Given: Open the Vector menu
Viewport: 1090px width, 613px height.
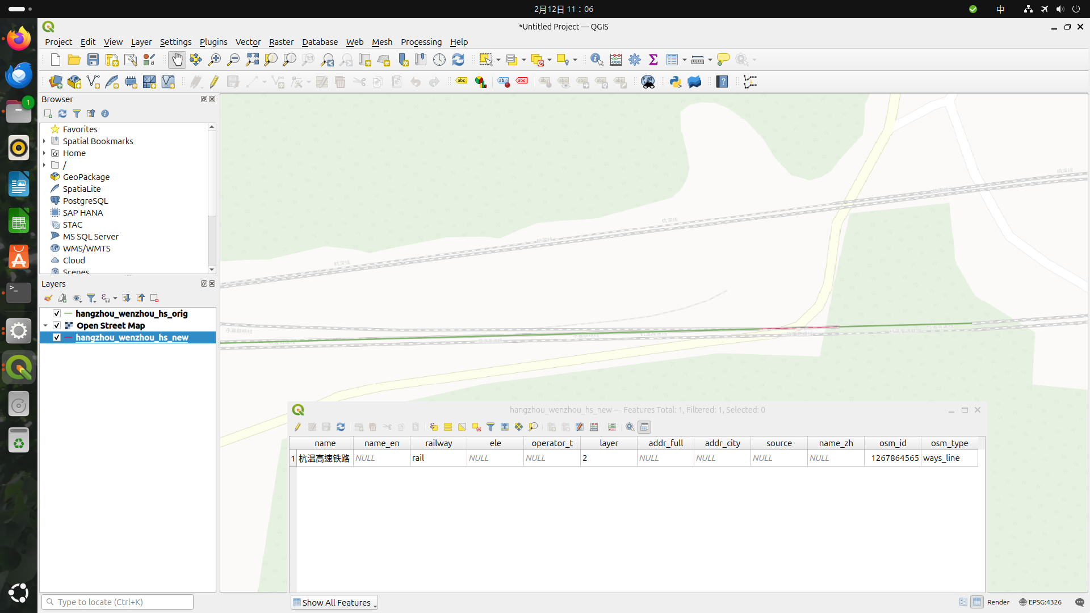Looking at the screenshot, I should tap(248, 42).
